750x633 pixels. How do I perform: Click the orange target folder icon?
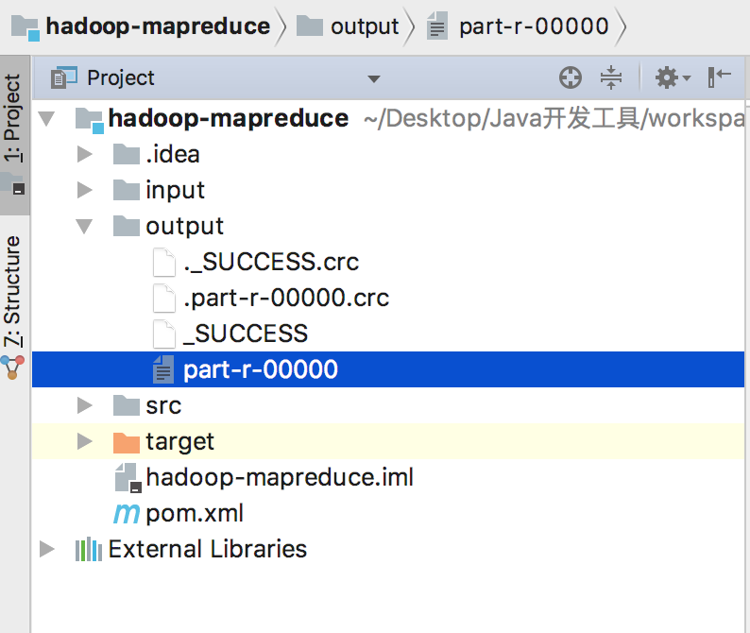click(x=127, y=441)
